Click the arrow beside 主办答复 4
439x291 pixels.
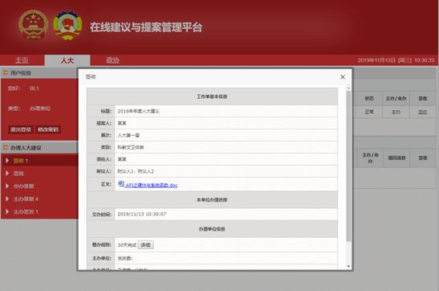coord(7,199)
